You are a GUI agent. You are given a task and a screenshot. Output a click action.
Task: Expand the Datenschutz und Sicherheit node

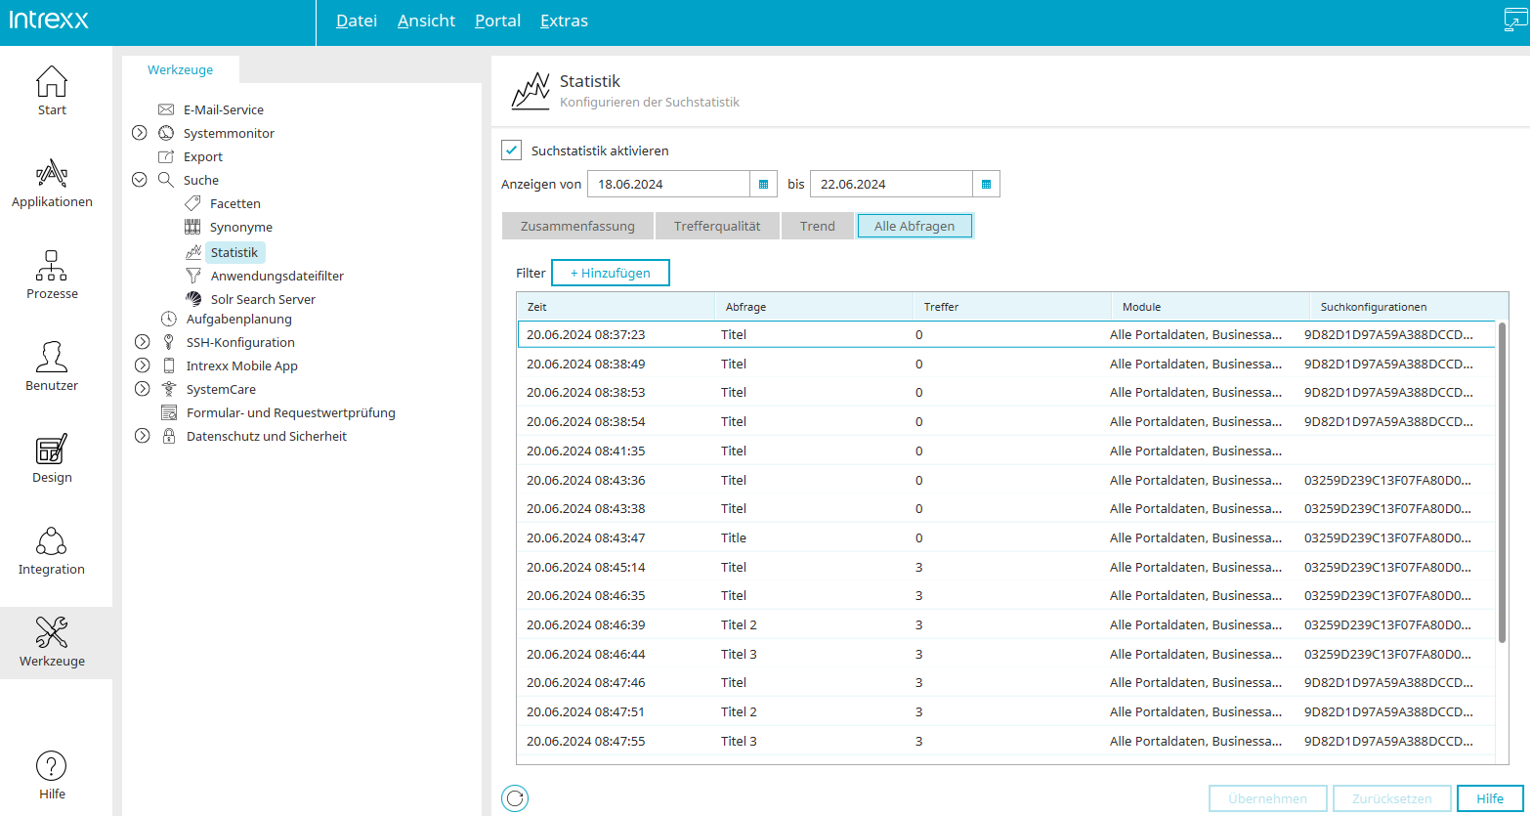point(143,436)
